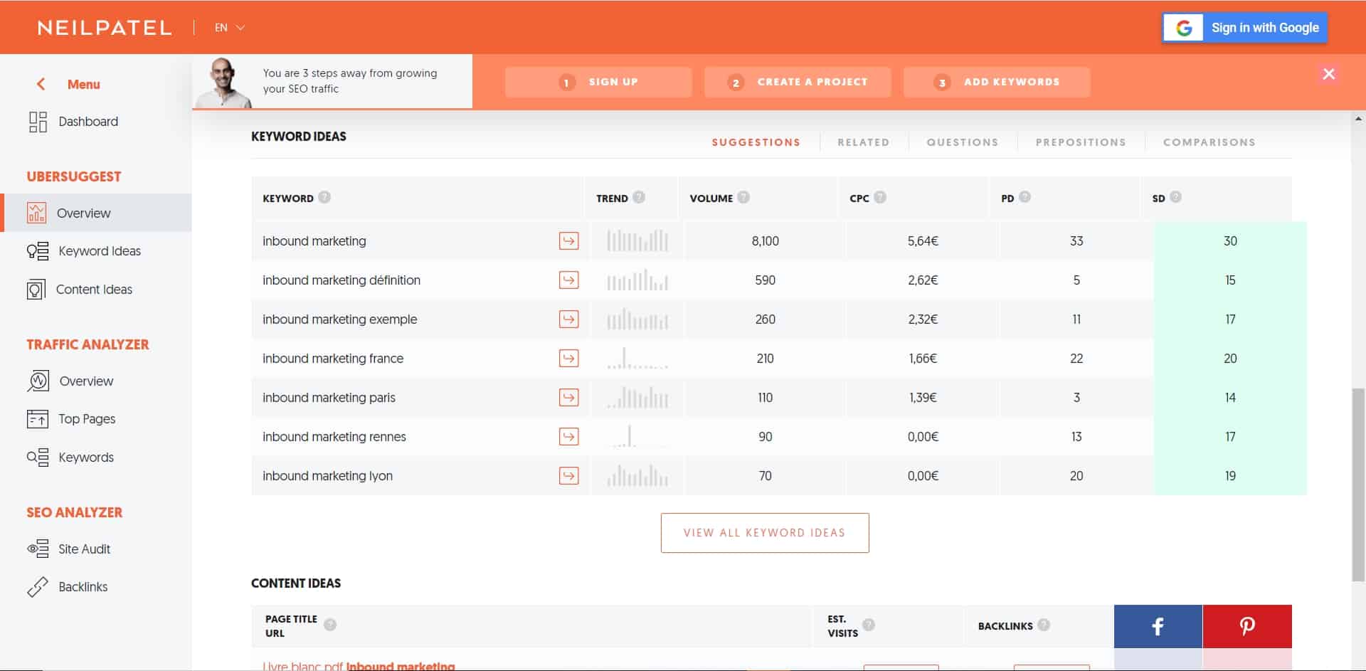This screenshot has width=1366, height=671.
Task: Click the Keyword Ideas sidebar icon
Action: click(x=38, y=251)
